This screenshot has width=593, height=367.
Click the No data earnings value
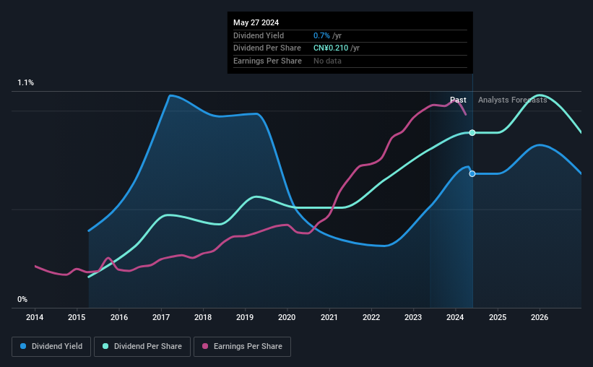327,61
